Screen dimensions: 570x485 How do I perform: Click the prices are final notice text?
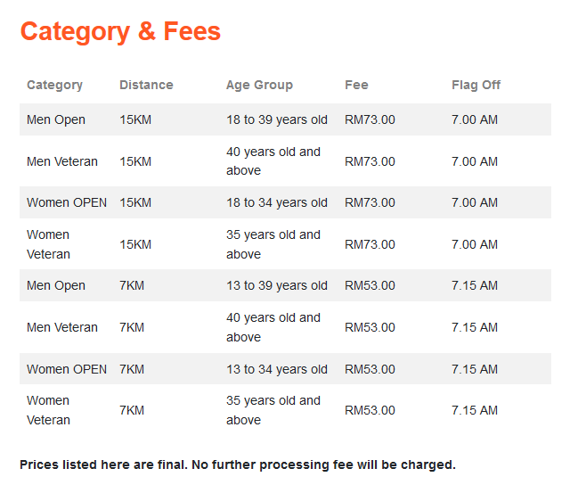click(x=238, y=464)
